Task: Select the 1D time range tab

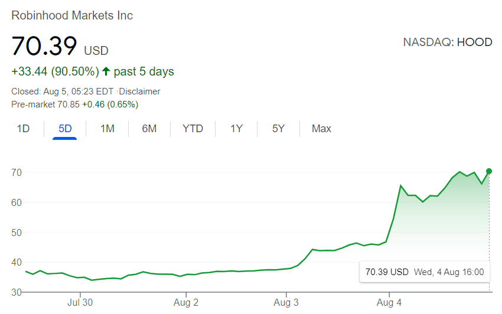Action: [x=23, y=128]
